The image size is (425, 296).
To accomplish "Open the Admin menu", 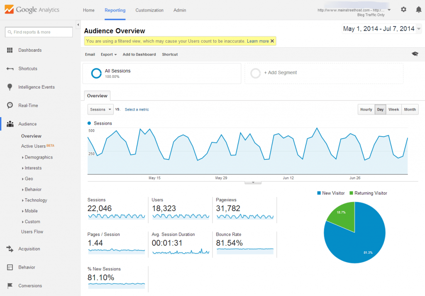I will click(x=180, y=10).
